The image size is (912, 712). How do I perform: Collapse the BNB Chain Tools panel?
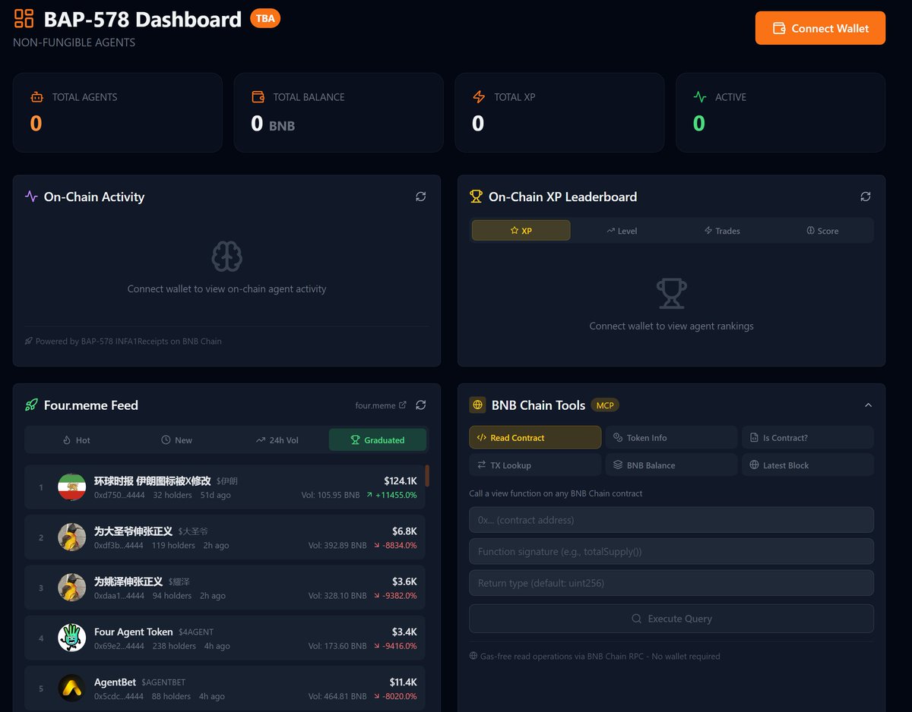click(x=868, y=405)
